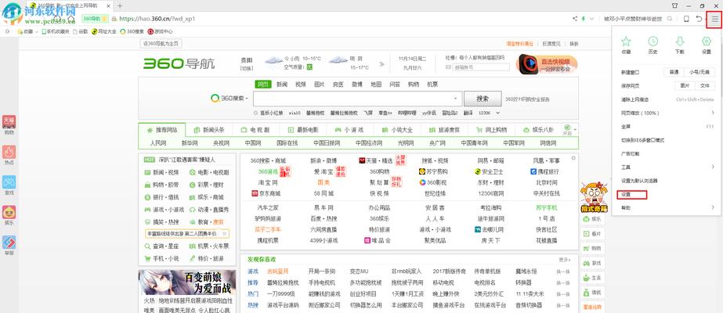Screen dimensions: 723x313
Task: Open the 快视频 play logo banner
Action: [547, 64]
